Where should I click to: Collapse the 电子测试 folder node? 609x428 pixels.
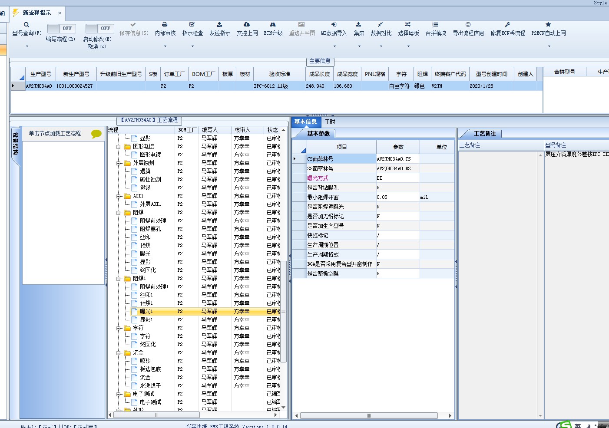tap(119, 394)
